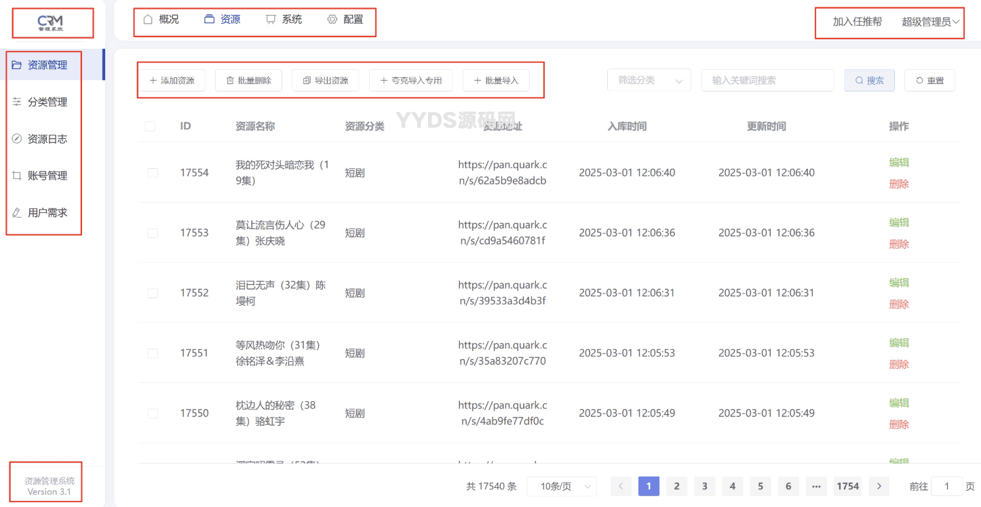Click the 批量导入 button

(496, 80)
